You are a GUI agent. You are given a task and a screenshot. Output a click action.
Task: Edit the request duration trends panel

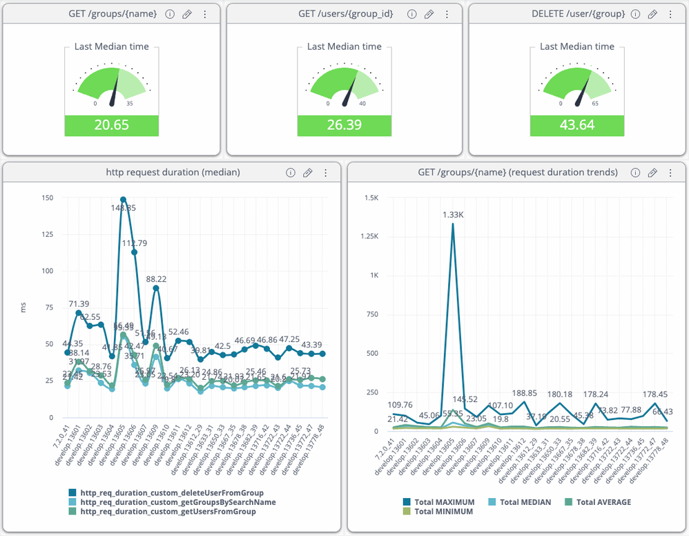click(x=652, y=173)
